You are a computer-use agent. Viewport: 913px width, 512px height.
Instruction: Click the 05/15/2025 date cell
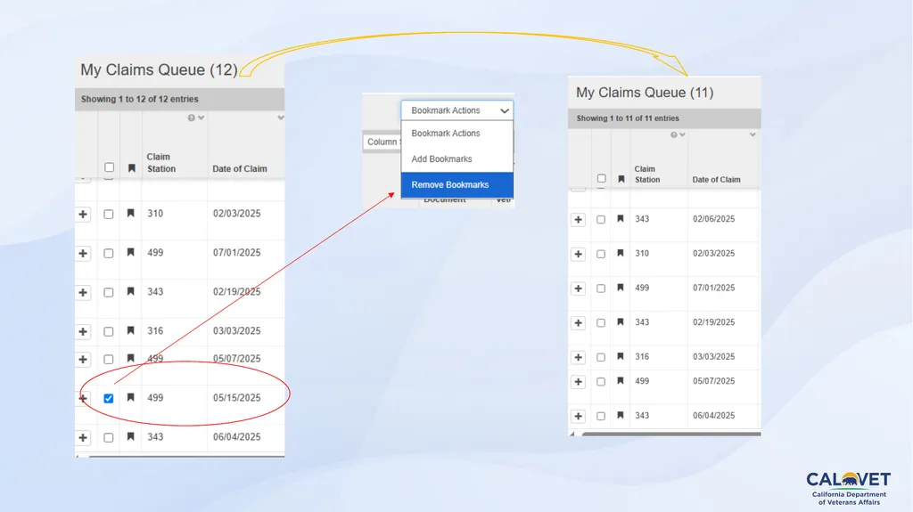pyautogui.click(x=236, y=398)
